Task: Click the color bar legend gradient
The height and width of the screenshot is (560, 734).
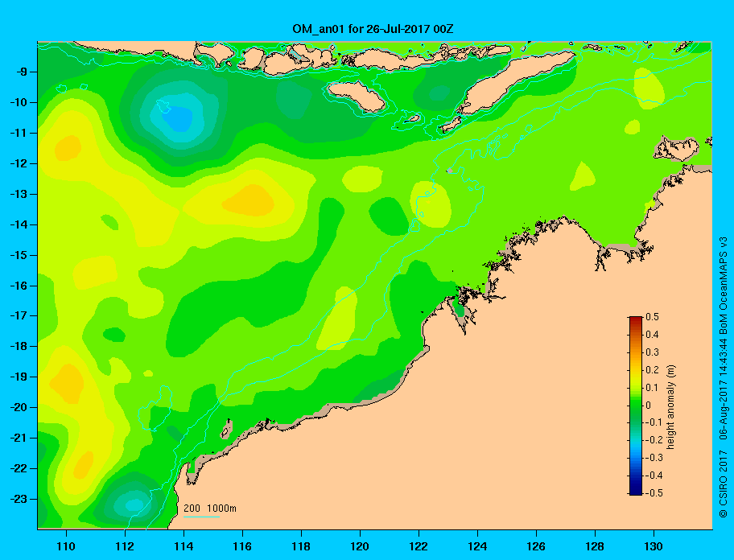Action: [x=636, y=406]
